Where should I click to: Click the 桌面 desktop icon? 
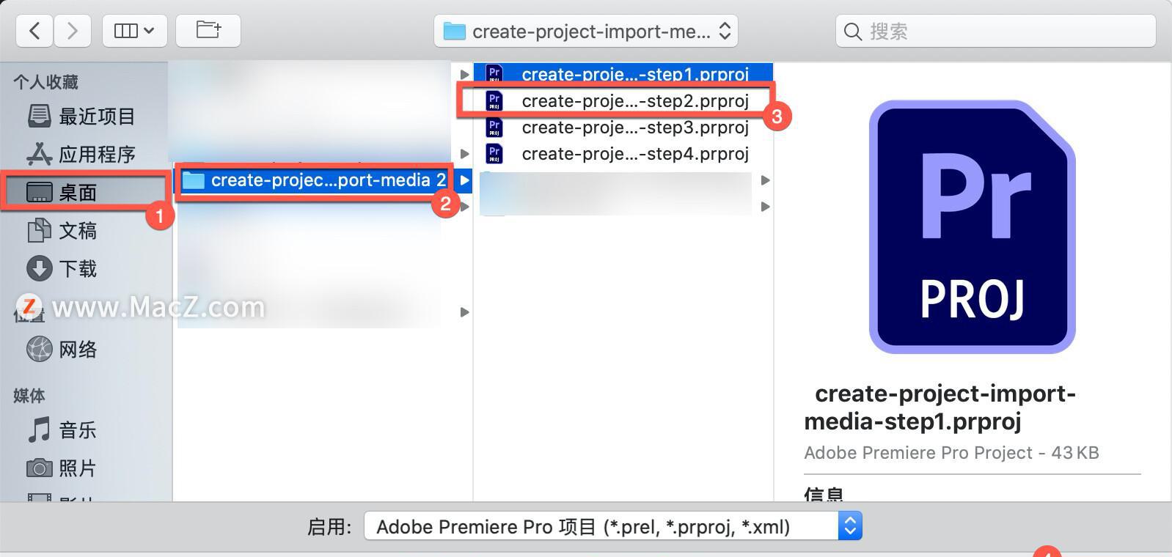click(x=40, y=193)
